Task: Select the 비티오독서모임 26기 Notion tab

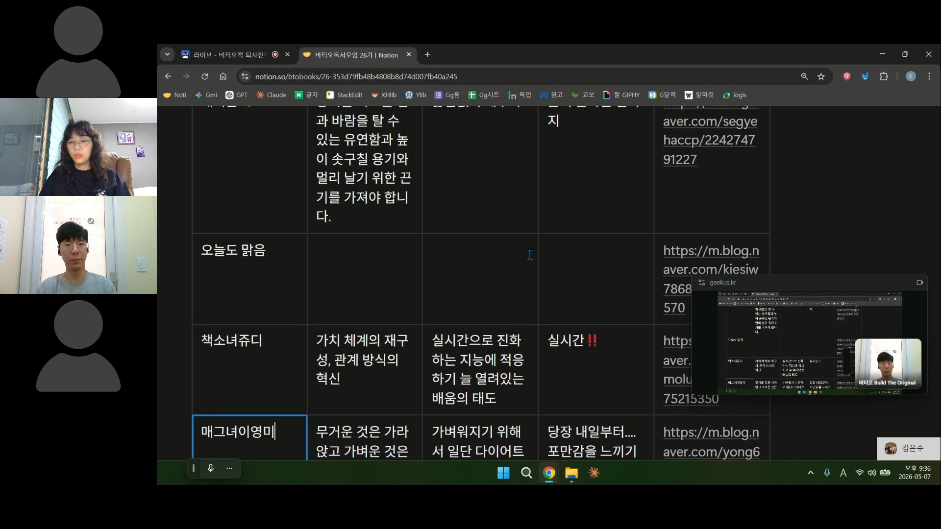Action: [357, 55]
